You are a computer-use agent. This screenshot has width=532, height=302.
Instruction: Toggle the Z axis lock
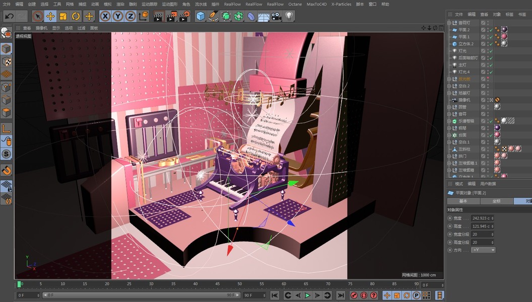(130, 16)
